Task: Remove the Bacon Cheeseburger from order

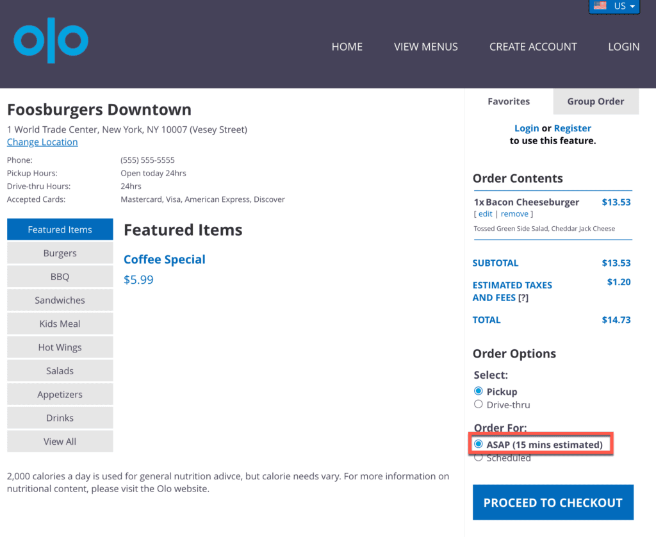Action: click(514, 213)
